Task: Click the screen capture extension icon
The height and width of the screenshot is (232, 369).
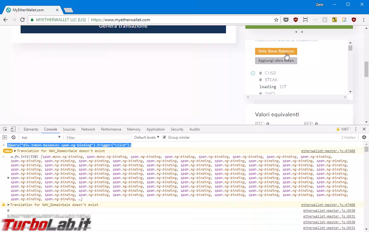Action: click(x=305, y=20)
